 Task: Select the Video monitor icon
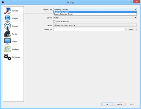pyautogui.click(x=7, y=42)
